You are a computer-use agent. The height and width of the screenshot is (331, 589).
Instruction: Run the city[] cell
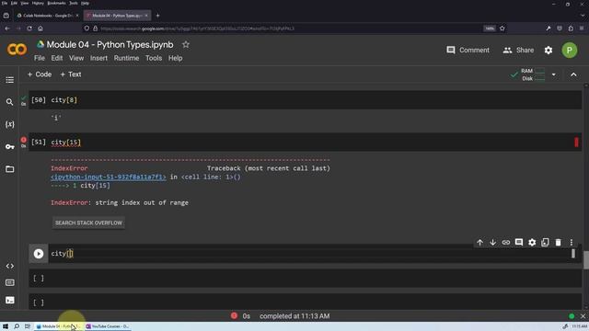[39, 254]
